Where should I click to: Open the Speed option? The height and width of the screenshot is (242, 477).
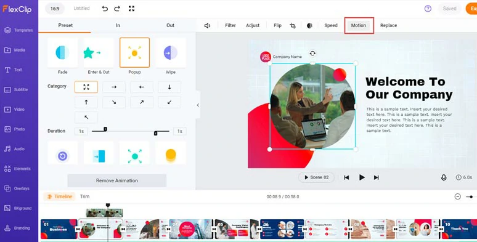(x=331, y=25)
